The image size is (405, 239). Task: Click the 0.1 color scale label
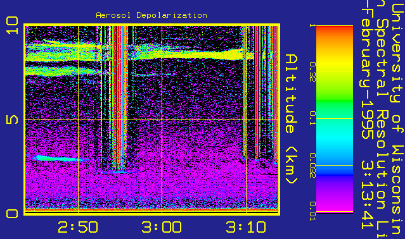312,118
